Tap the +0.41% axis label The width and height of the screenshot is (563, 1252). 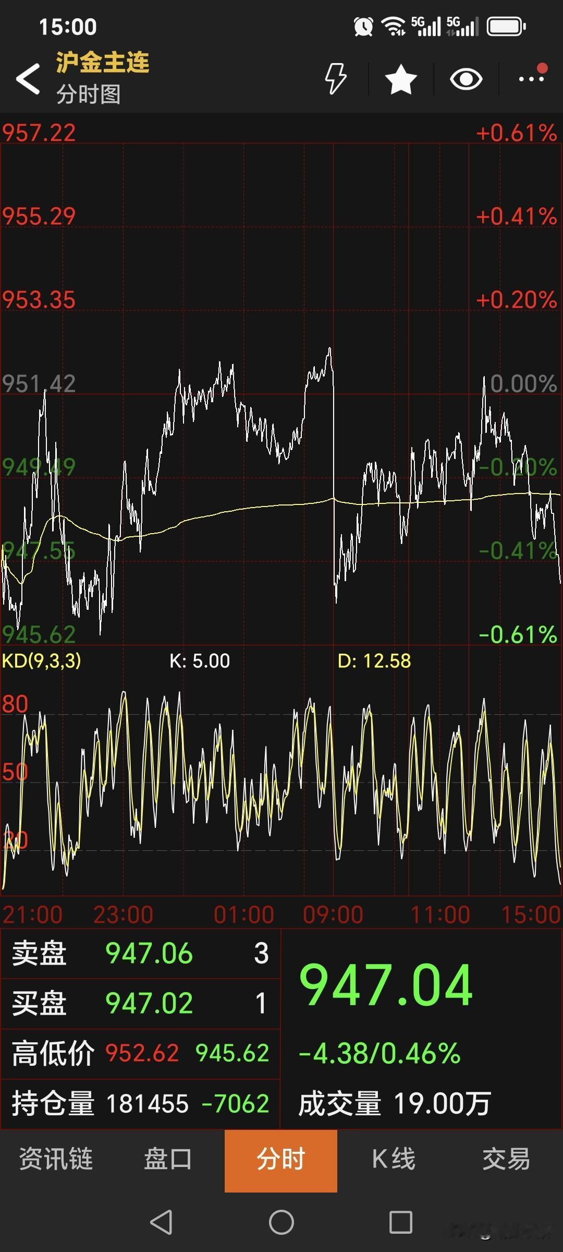517,216
